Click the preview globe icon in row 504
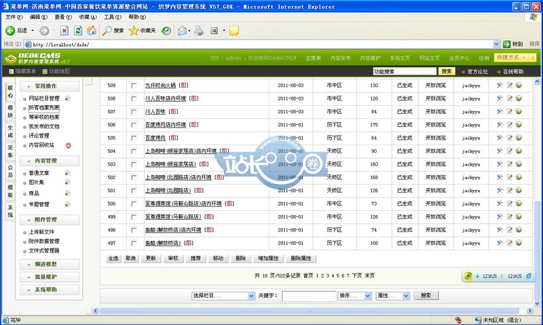The image size is (543, 325). tap(519, 151)
